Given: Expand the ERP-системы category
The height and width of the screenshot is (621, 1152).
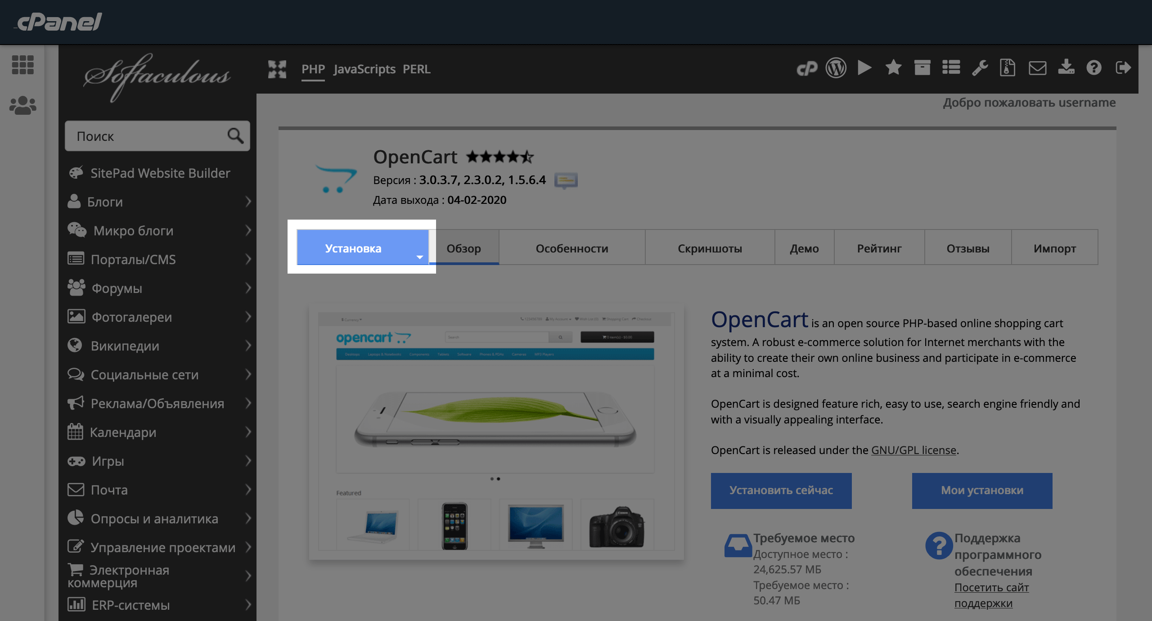Looking at the screenshot, I should click(157, 605).
